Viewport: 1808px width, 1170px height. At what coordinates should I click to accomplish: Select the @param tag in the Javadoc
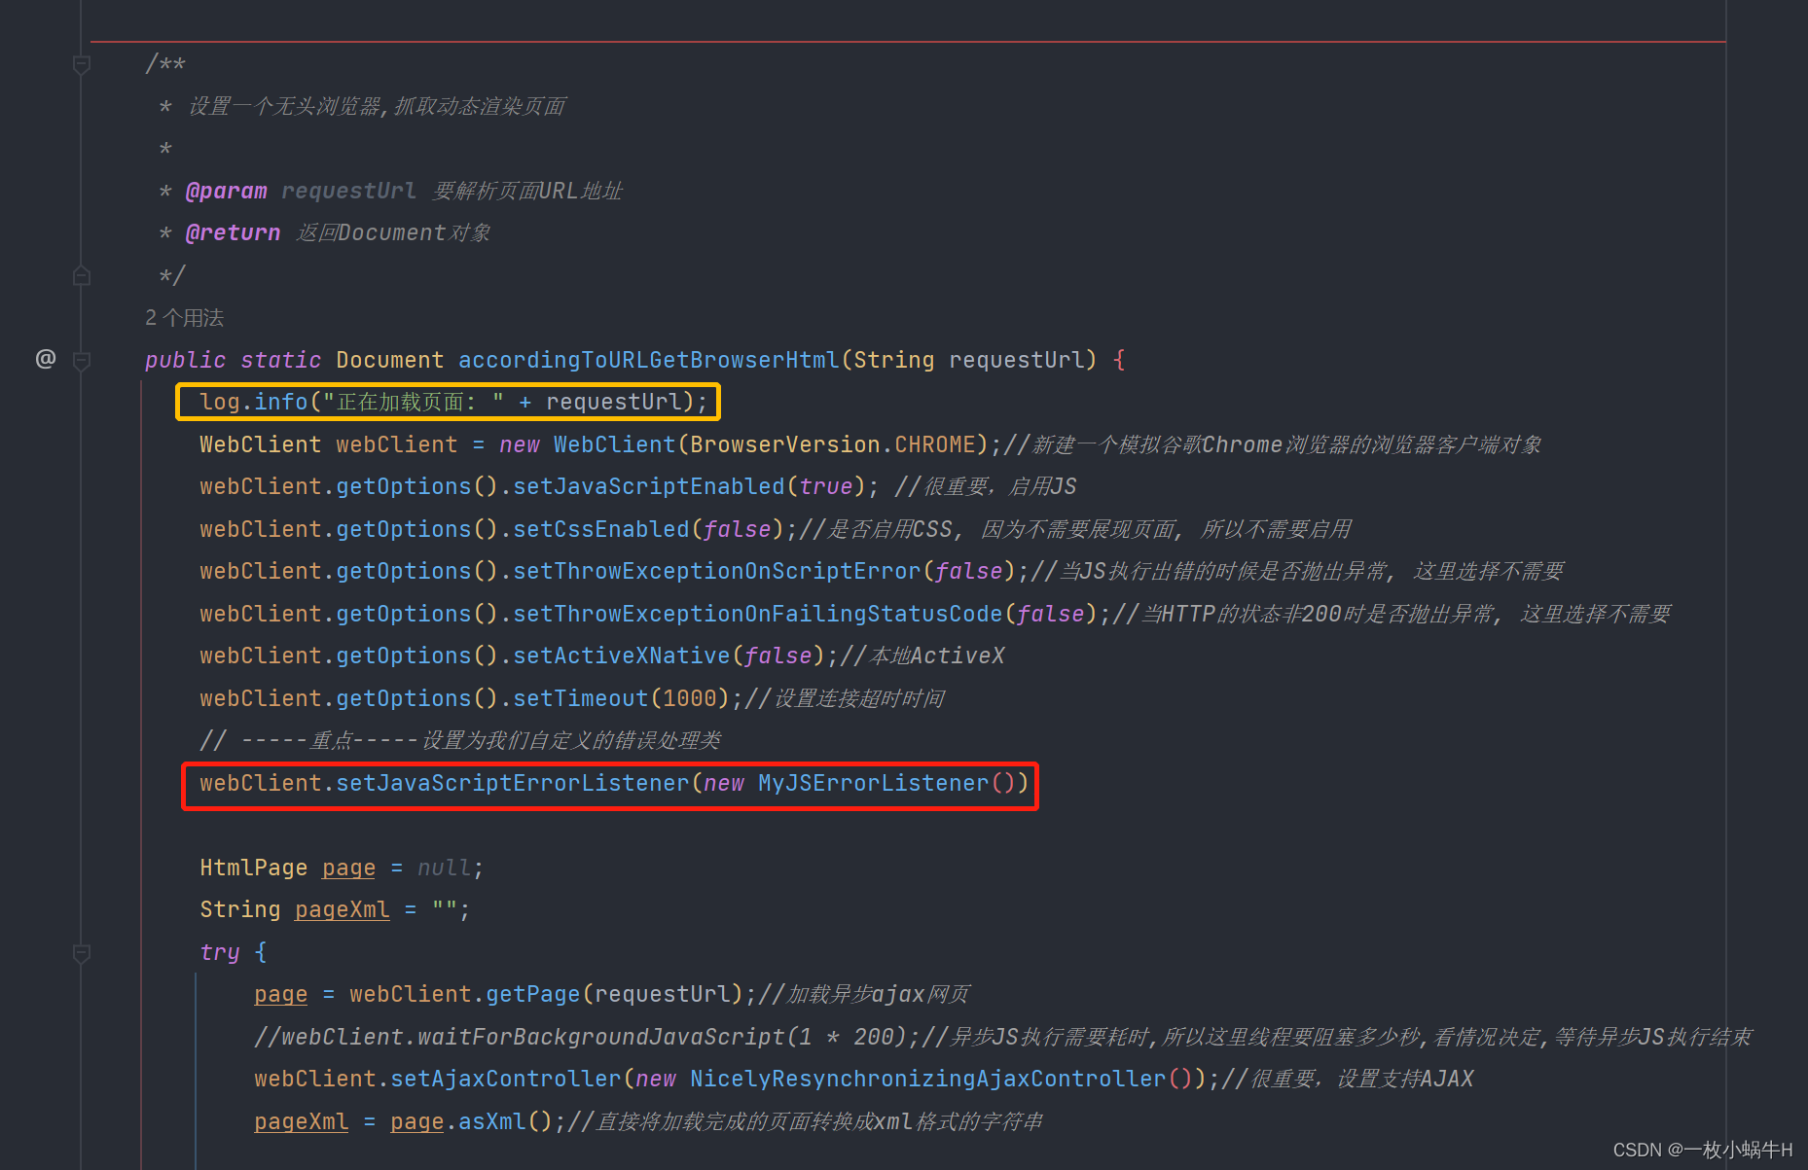tap(227, 190)
